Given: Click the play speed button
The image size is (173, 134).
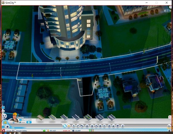Looking at the screenshot, I should click(x=3, y=131).
